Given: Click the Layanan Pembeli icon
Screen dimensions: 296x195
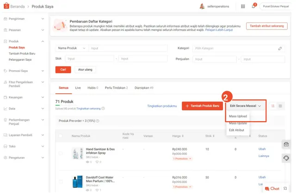Looking at the screenshot, I should [6, 135].
